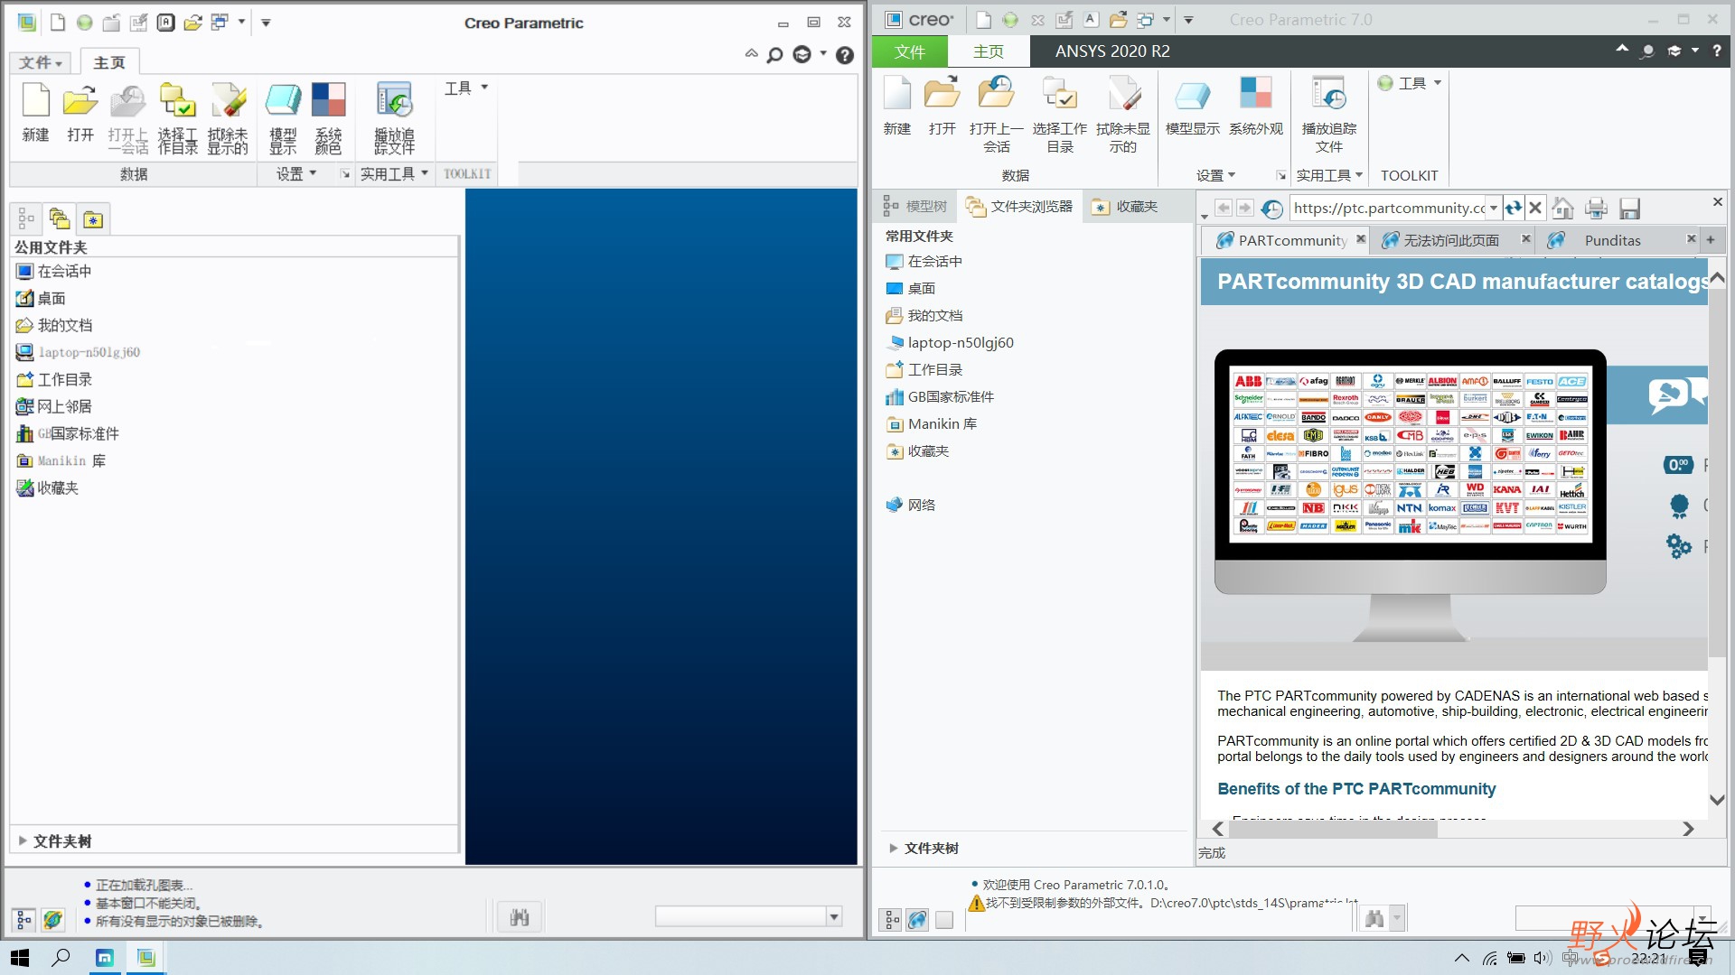
Task: Select 网络 in Creo 7.0 folder list
Action: tap(911, 505)
